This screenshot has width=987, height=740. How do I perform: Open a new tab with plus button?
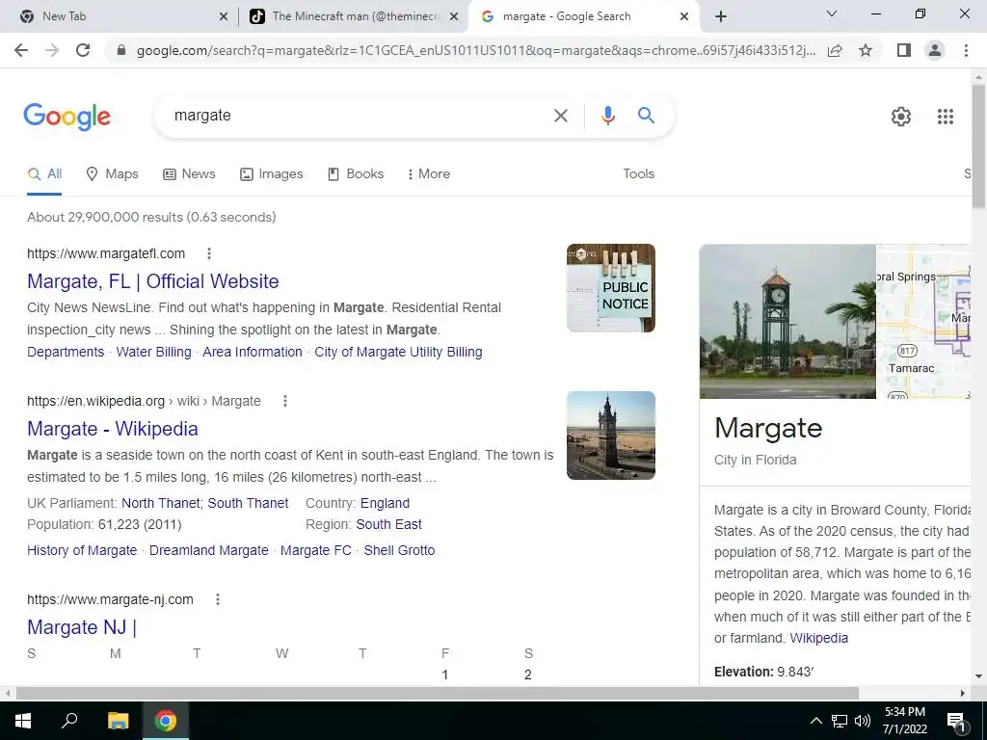[x=721, y=17]
